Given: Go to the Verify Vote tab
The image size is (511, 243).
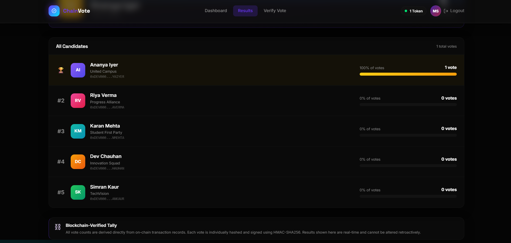Looking at the screenshot, I should (275, 11).
